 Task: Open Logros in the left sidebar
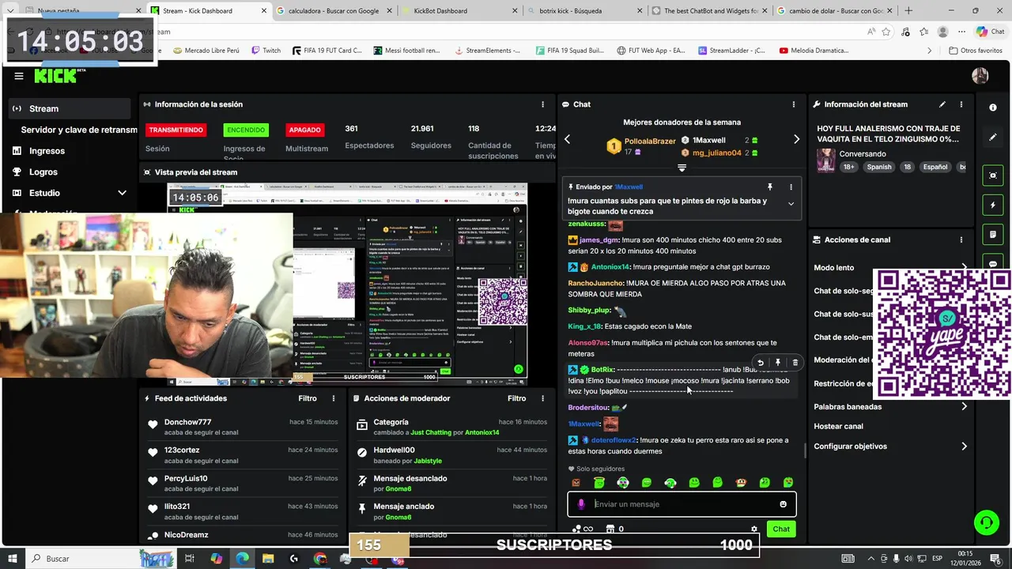point(43,171)
